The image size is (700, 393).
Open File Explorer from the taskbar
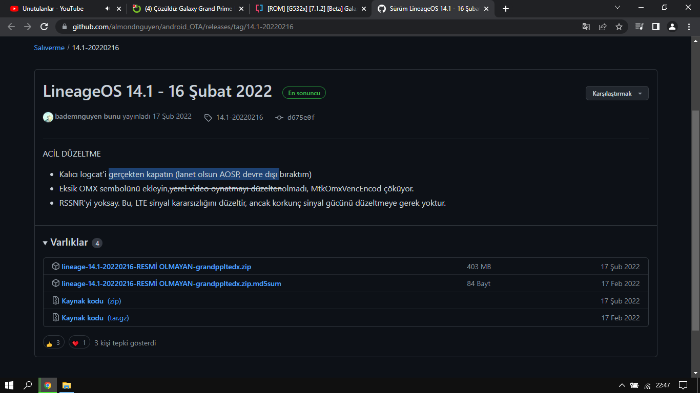[x=67, y=385]
